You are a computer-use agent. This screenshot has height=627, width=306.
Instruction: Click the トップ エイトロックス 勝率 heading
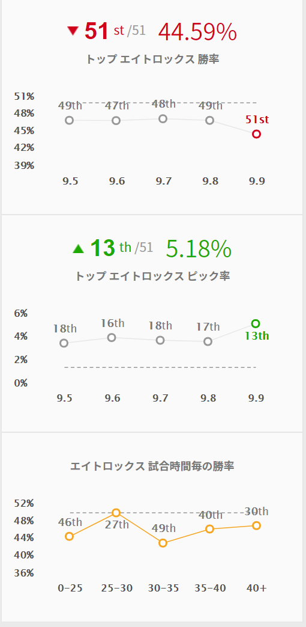point(152,59)
